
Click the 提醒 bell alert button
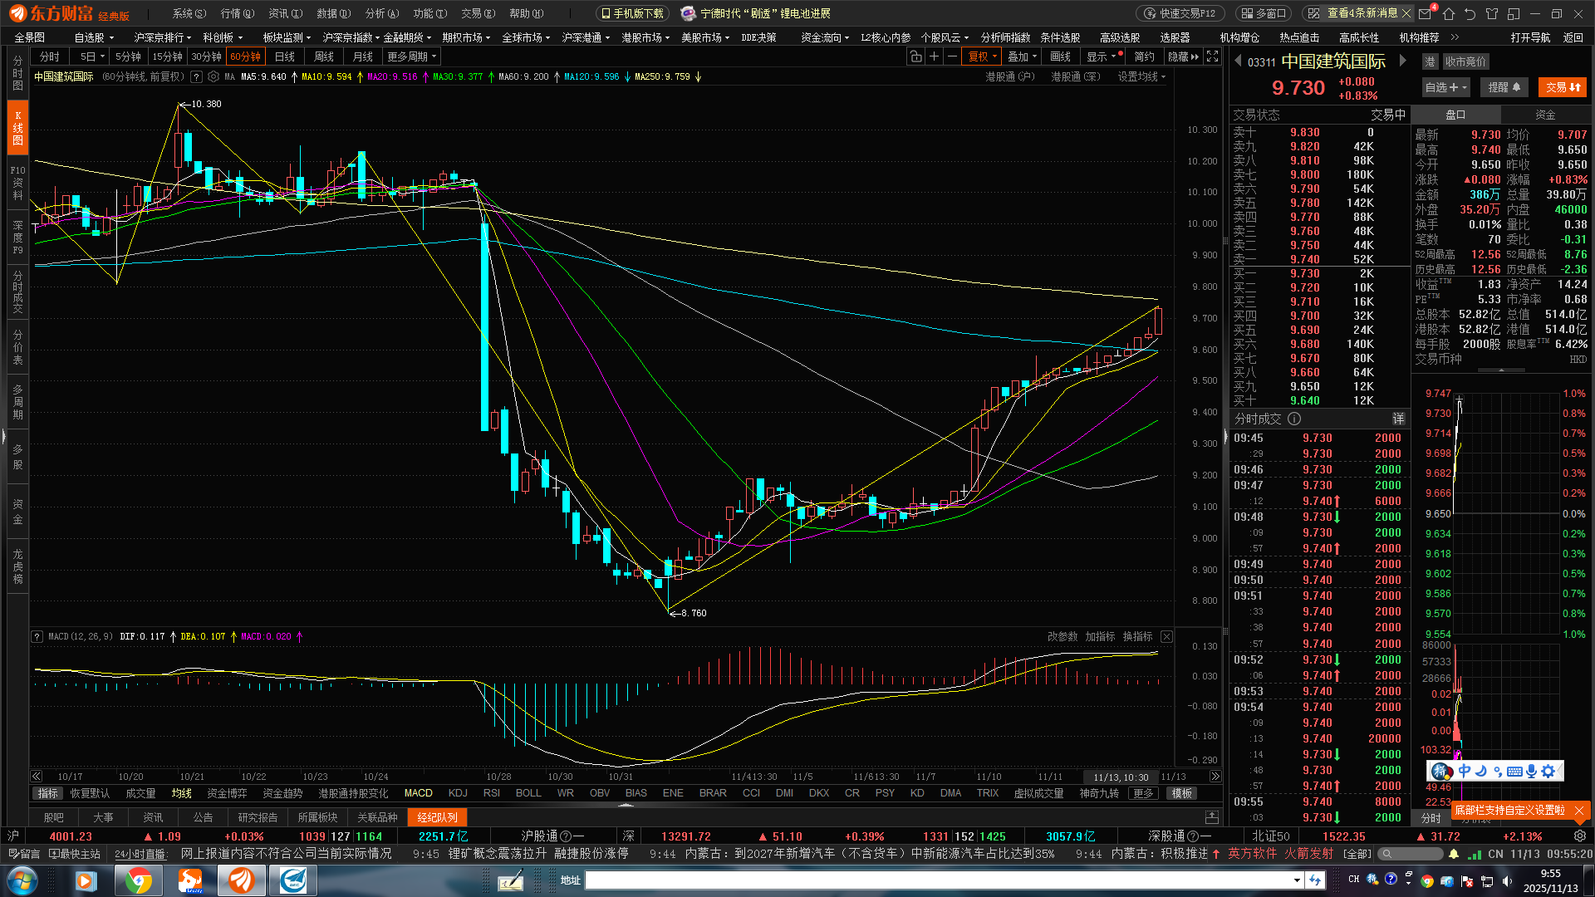[x=1504, y=87]
